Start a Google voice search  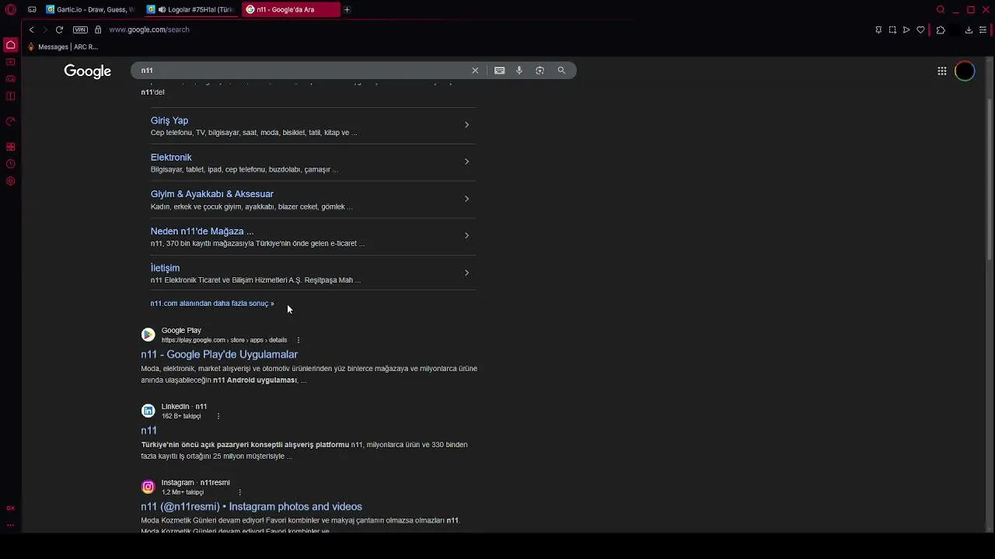519,70
